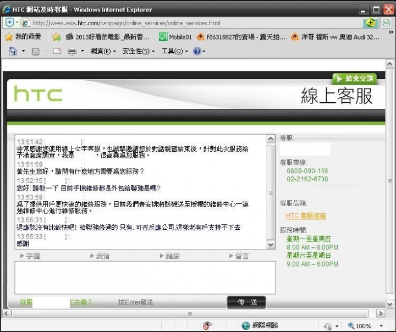Show more favorites bar items chevron
The height and width of the screenshot is (332, 396).
391,32
